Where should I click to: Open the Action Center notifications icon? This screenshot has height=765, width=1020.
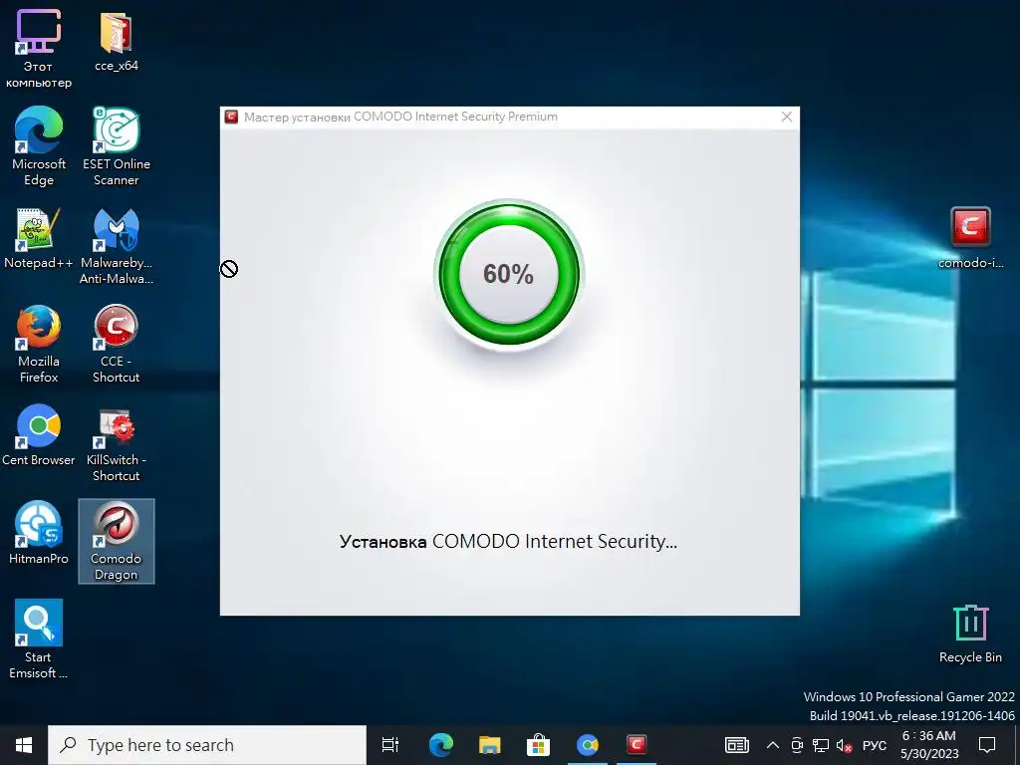pos(987,745)
